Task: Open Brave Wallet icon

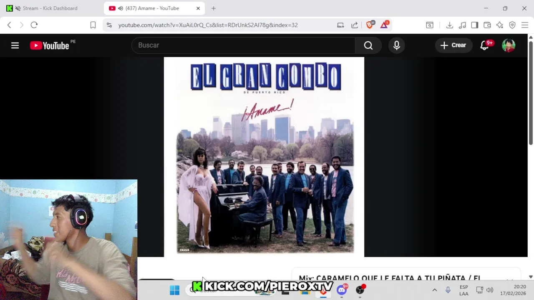Action: [x=487, y=25]
